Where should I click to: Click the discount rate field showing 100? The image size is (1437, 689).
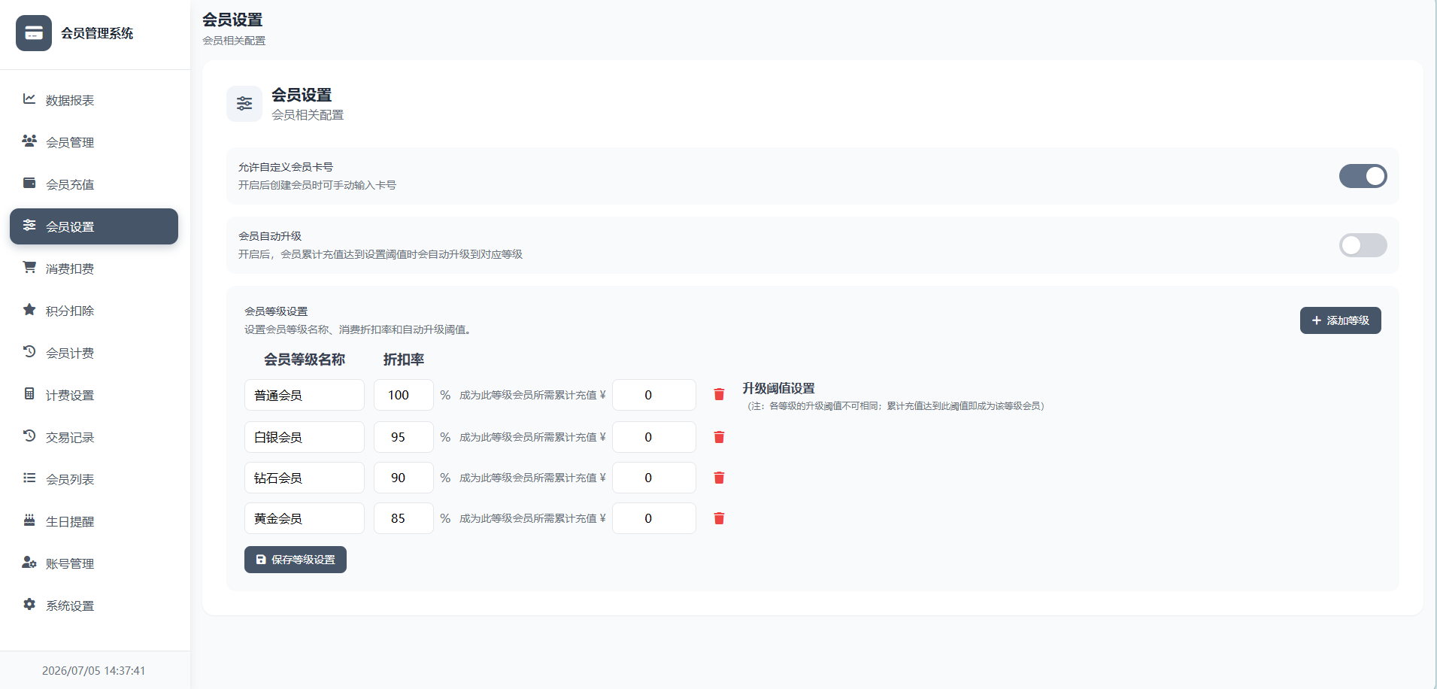[x=404, y=395]
